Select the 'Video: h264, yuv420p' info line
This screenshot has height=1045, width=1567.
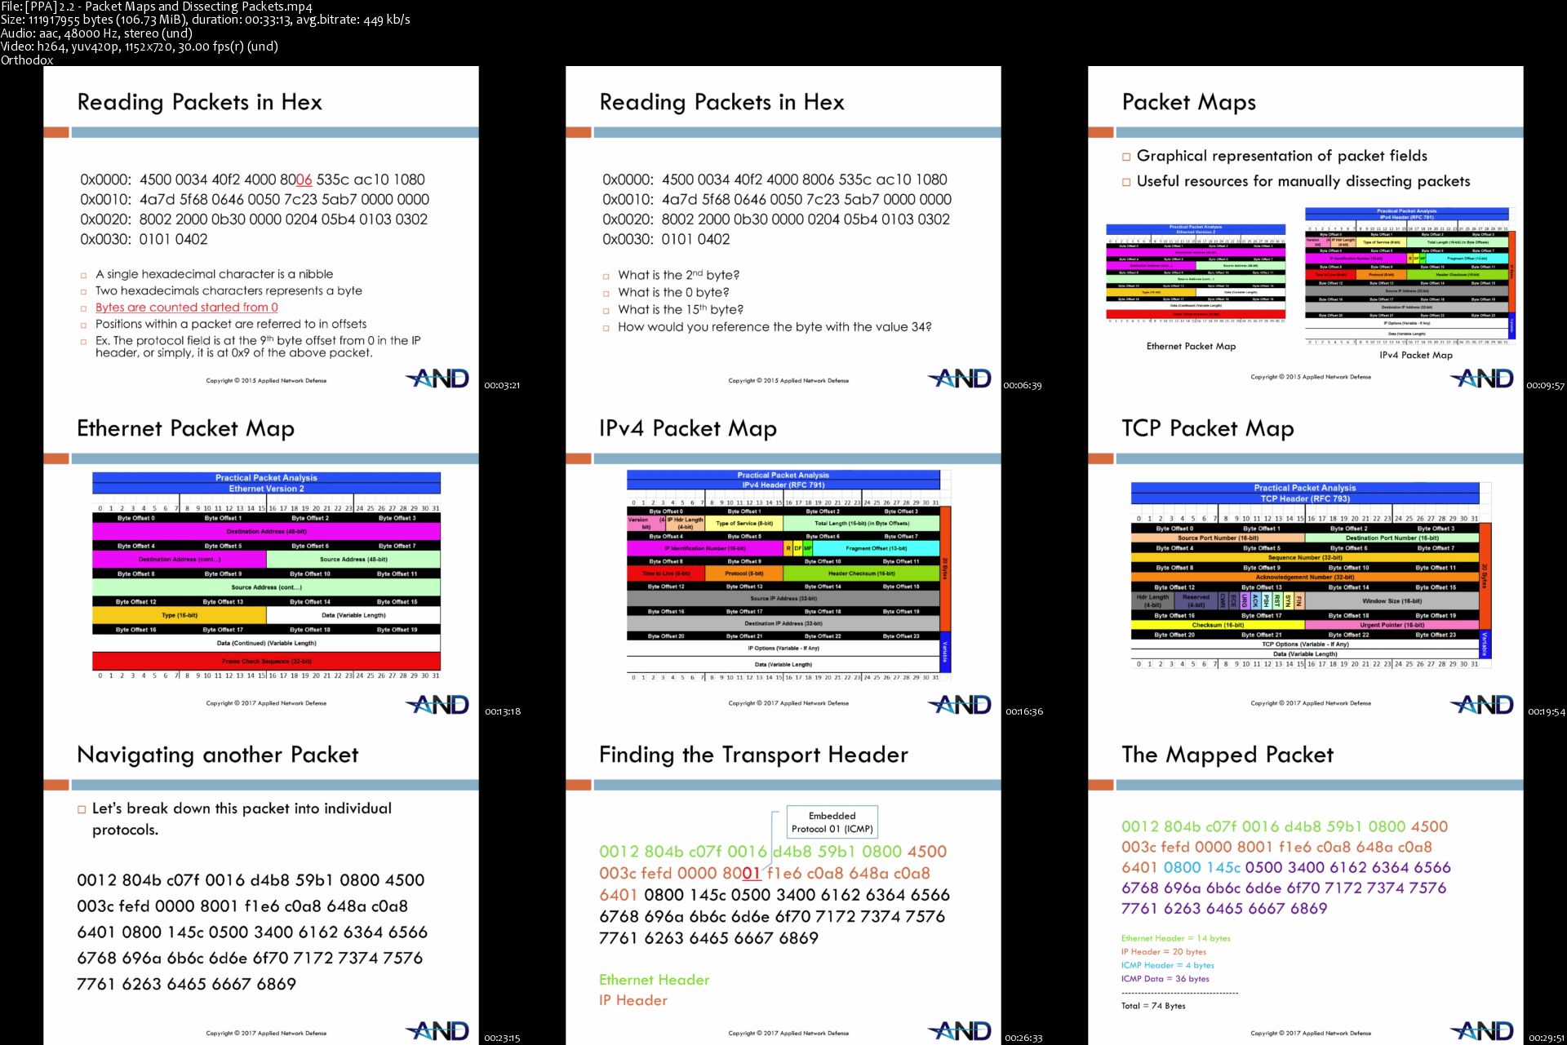point(140,46)
